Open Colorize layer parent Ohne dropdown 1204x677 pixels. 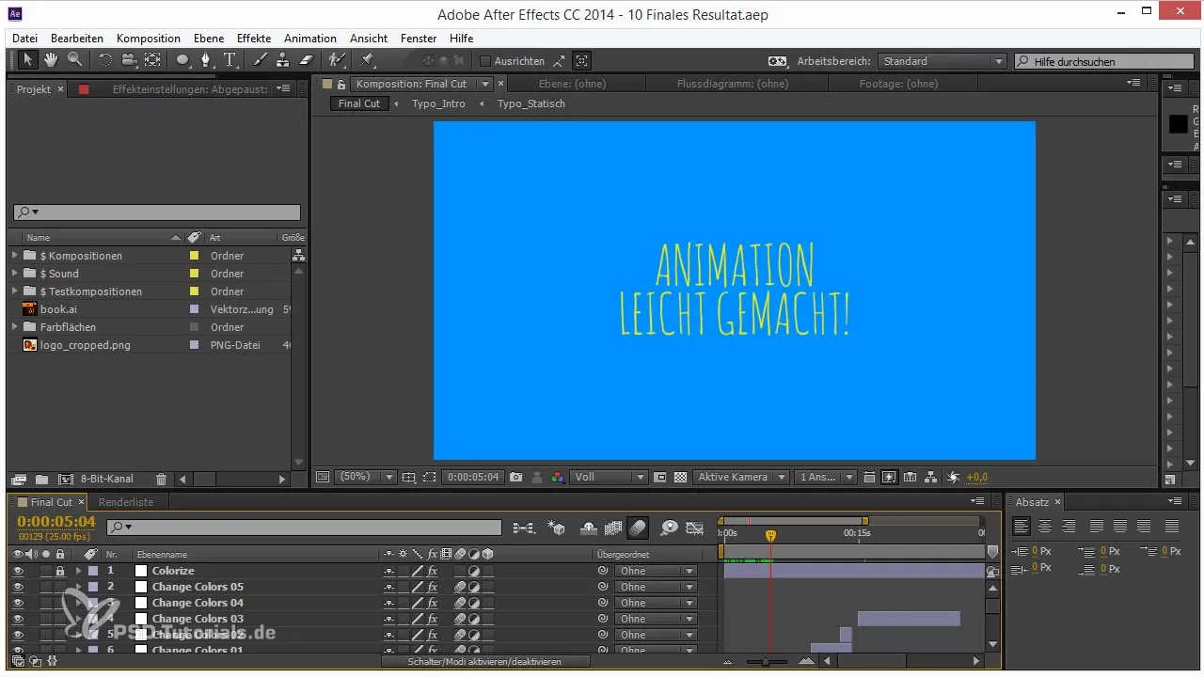(655, 571)
